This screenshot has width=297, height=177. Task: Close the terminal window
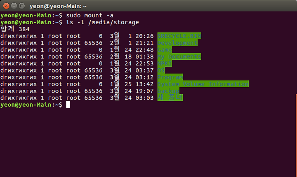click(6, 6)
